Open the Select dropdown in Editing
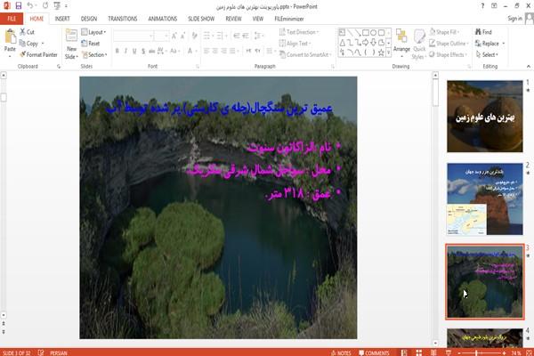Image resolution: width=534 pixels, height=356 pixels. tap(487, 54)
